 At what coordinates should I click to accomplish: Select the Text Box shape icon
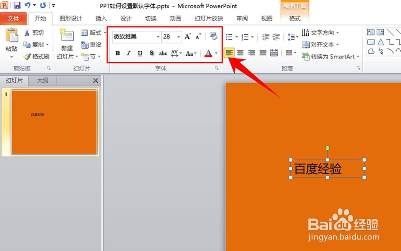pos(371,32)
